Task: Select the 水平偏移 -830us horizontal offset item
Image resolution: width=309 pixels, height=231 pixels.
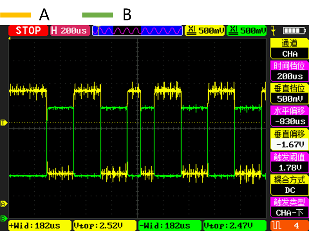Action: (x=289, y=116)
